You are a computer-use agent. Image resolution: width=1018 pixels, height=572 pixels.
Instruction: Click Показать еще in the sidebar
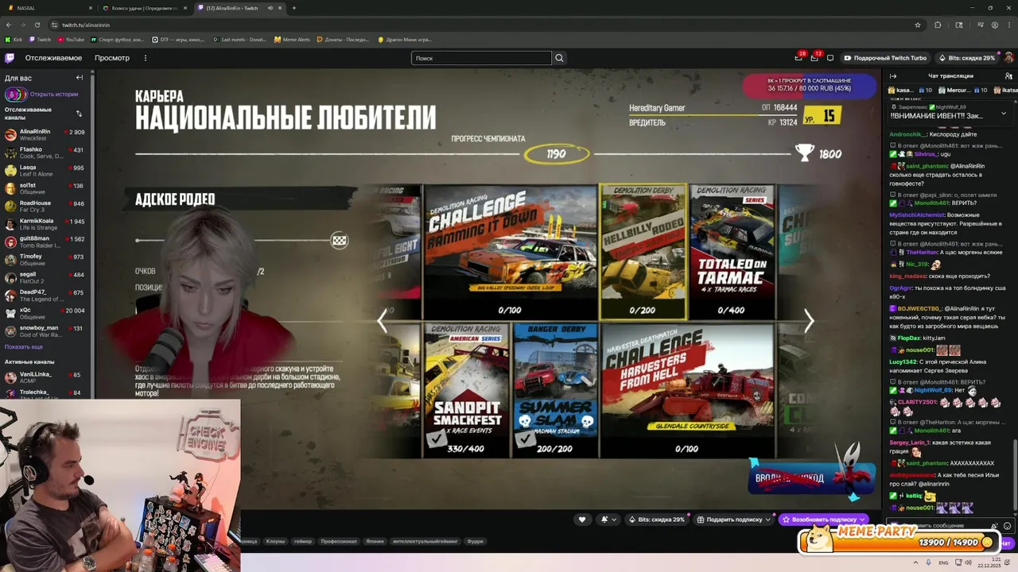(x=24, y=346)
